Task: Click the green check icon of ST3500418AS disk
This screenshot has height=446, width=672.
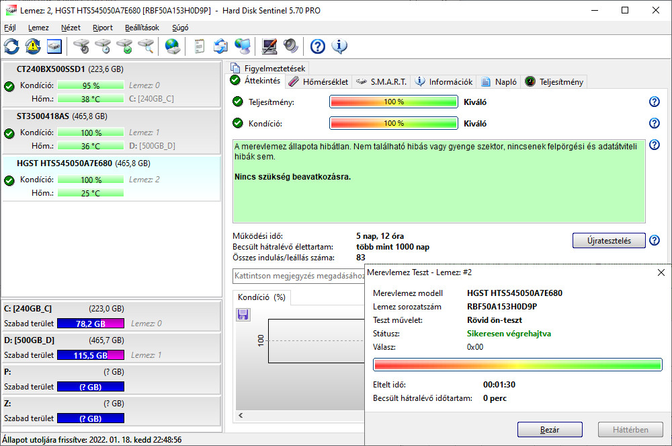Action: coord(9,133)
